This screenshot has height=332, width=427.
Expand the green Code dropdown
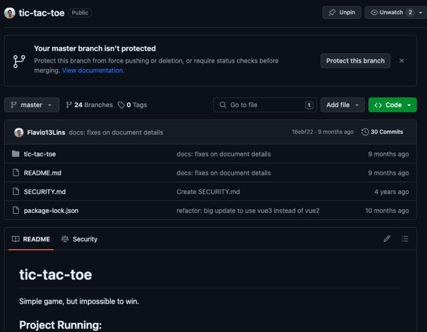click(392, 105)
